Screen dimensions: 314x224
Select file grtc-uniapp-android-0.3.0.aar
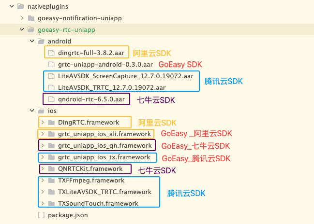105,65
